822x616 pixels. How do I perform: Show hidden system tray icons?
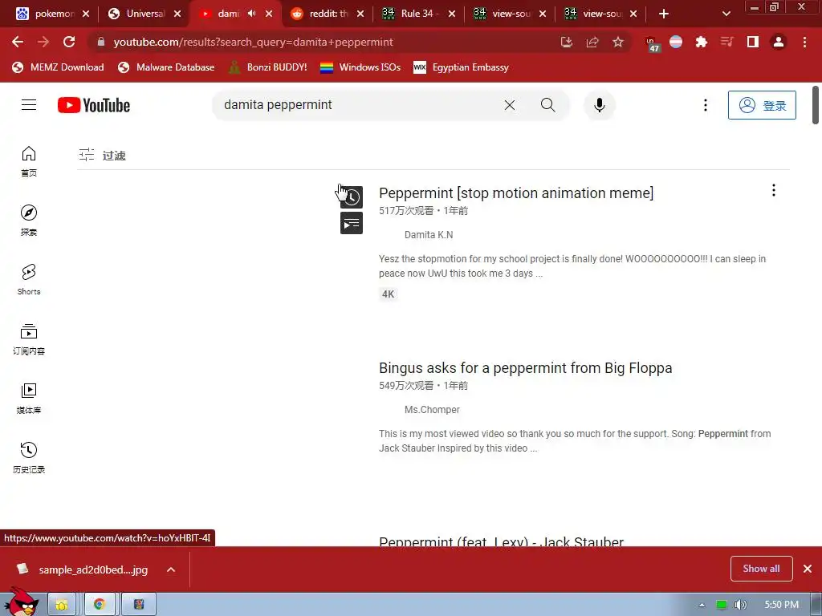(702, 605)
